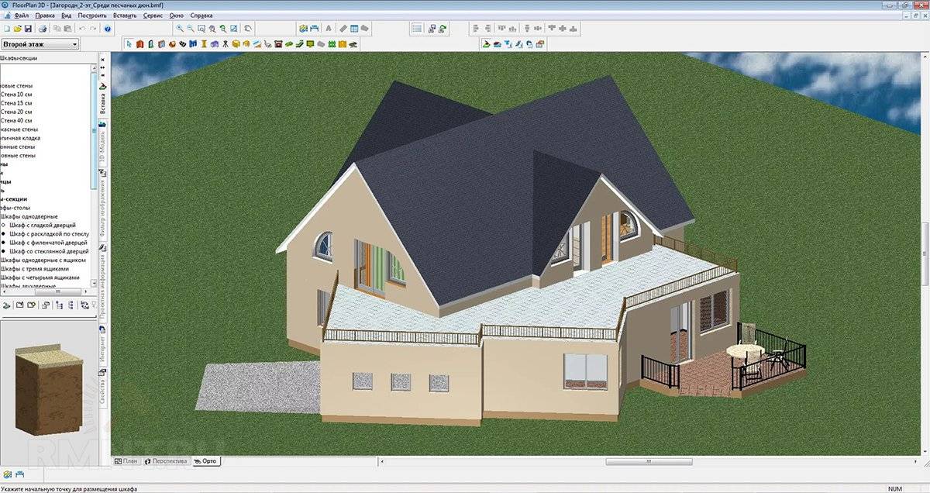Select the arrow pointer tool
Screen dimensions: 930x493
point(129,44)
